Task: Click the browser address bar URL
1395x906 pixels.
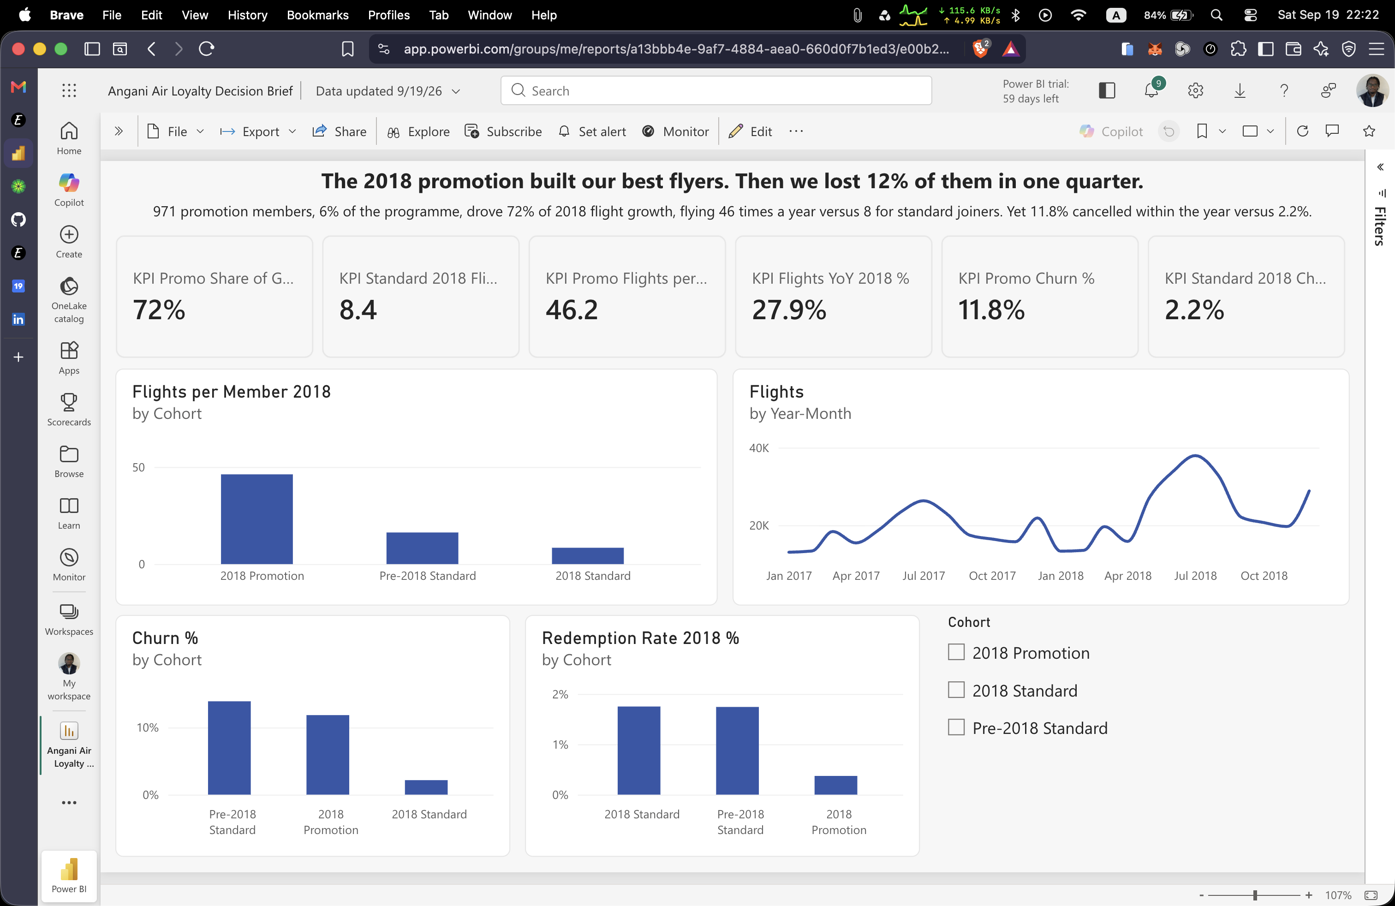Action: tap(676, 48)
